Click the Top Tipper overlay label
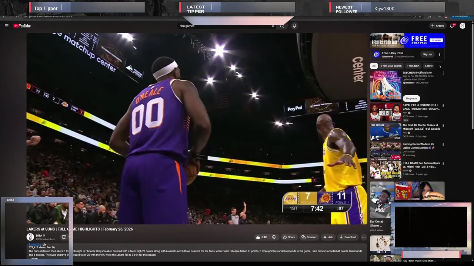This screenshot has height=266, width=474. [46, 8]
